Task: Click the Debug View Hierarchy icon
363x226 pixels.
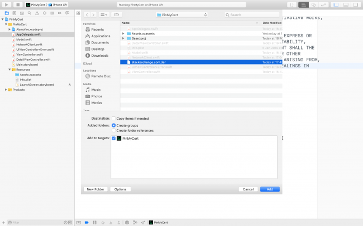Action: point(127,223)
